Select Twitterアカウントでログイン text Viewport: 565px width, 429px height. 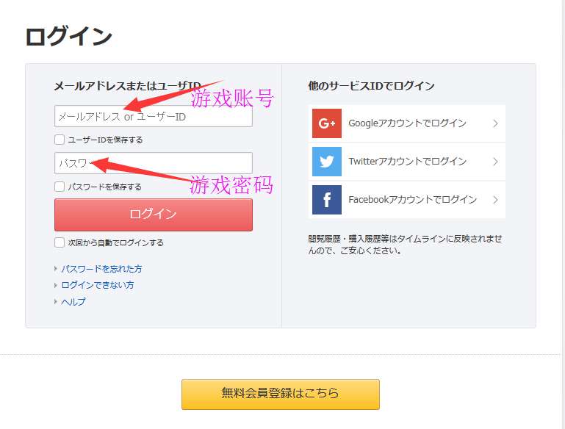pyautogui.click(x=407, y=162)
